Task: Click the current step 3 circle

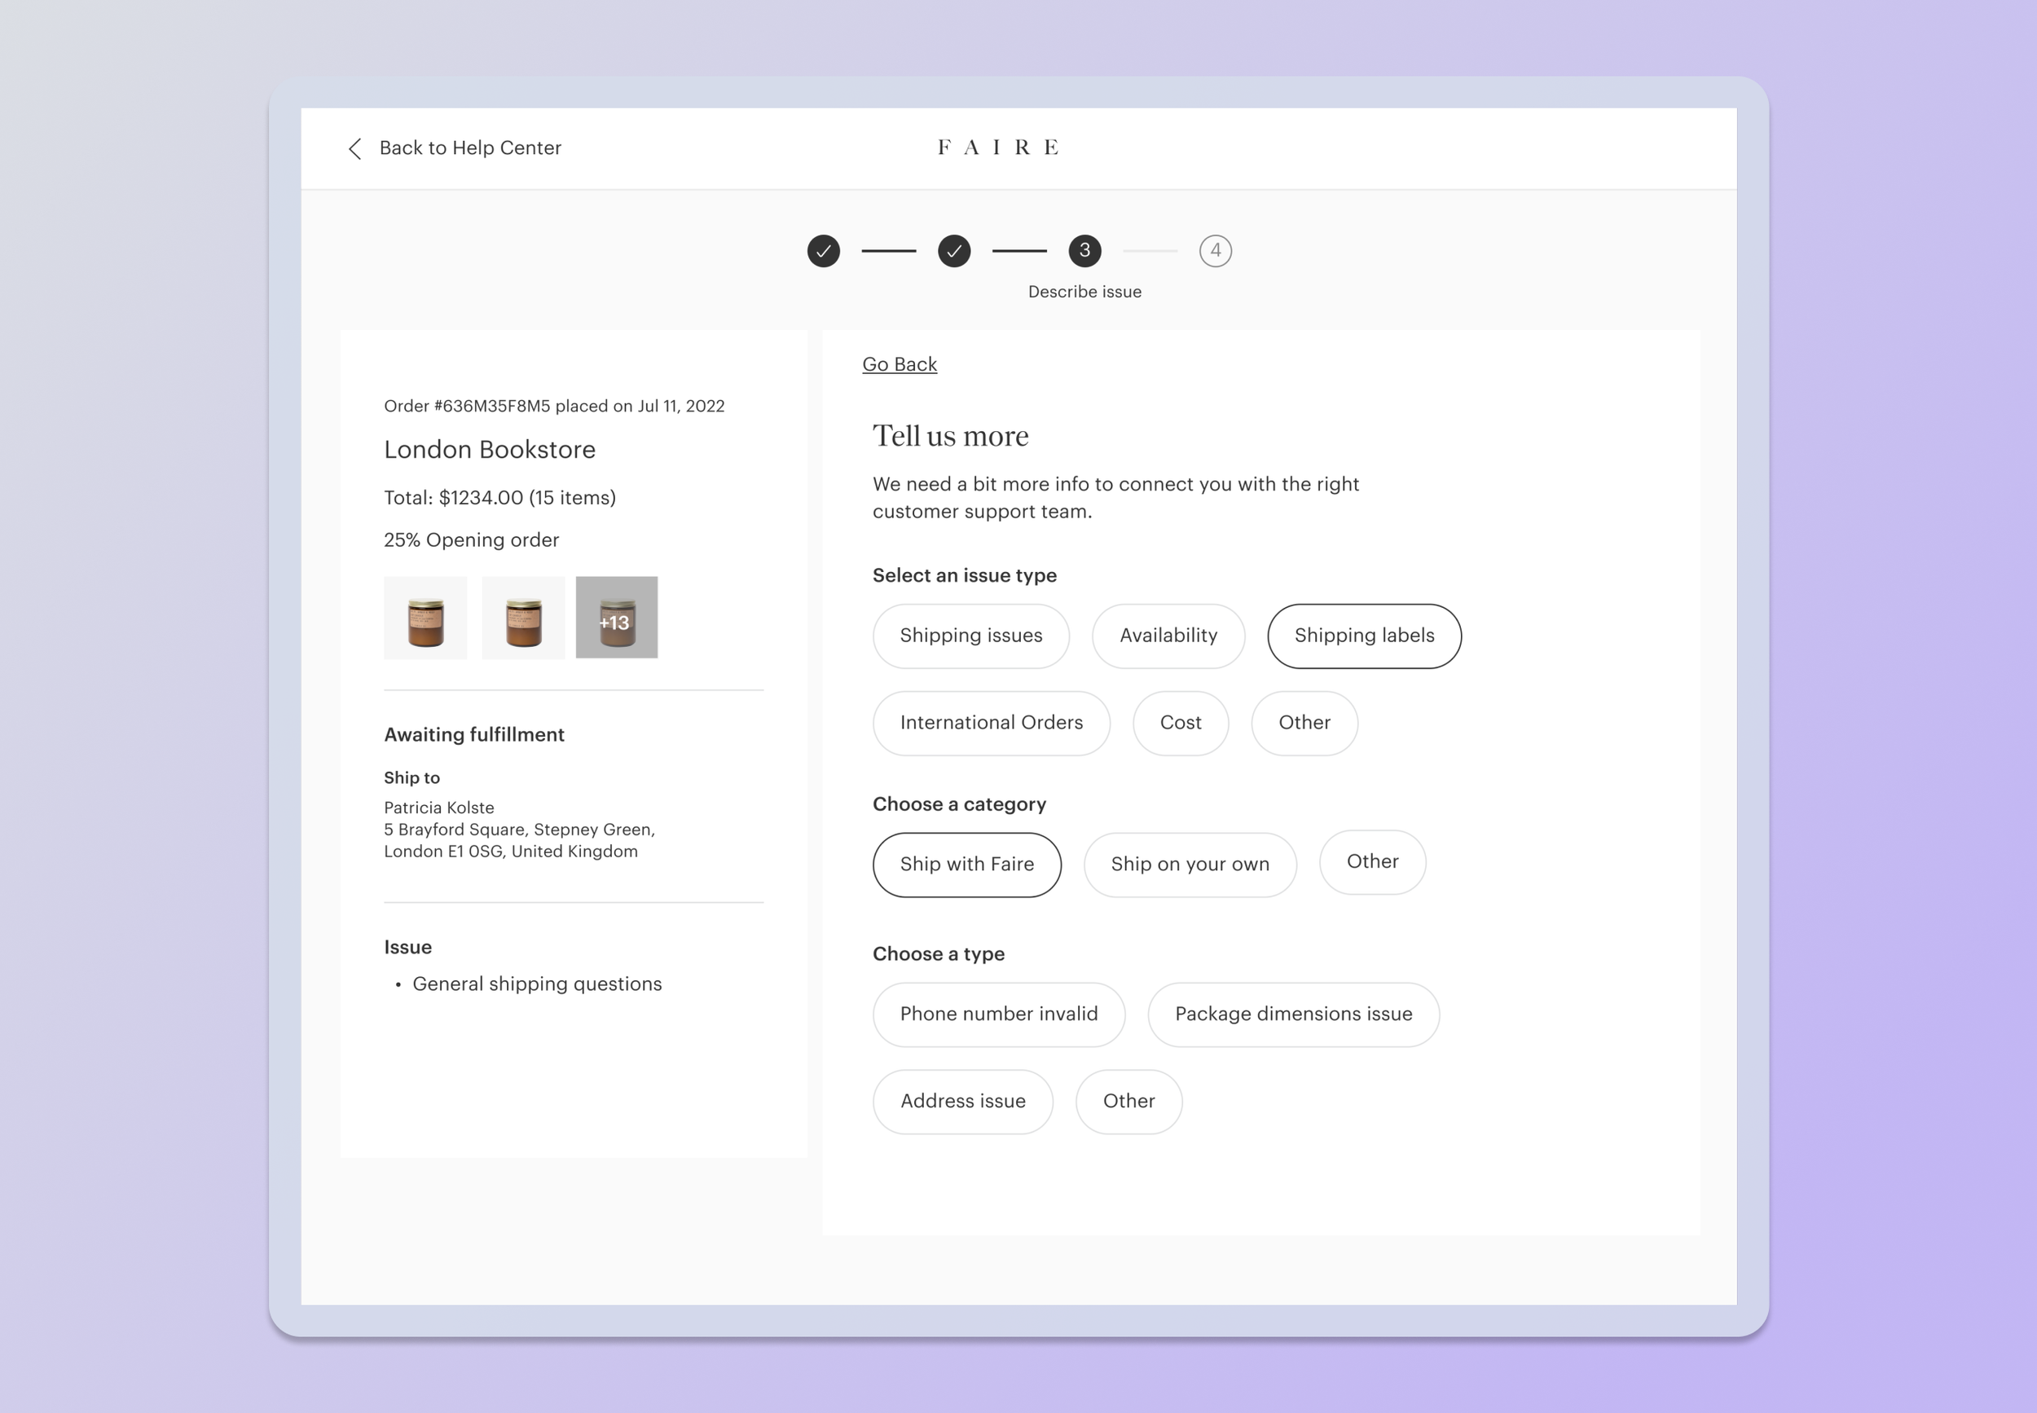Action: coord(1084,252)
